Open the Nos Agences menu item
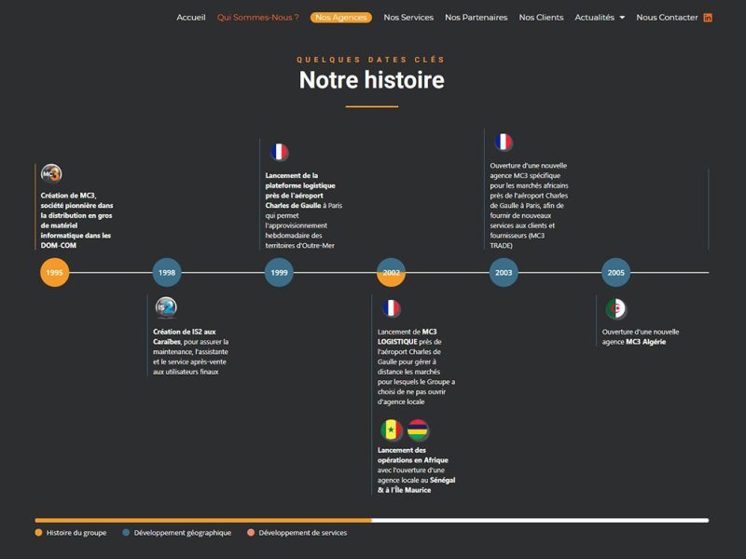746x559 pixels. pyautogui.click(x=341, y=18)
